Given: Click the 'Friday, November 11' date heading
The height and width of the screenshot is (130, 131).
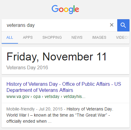Looking at the screenshot, I should (x=56, y=56).
